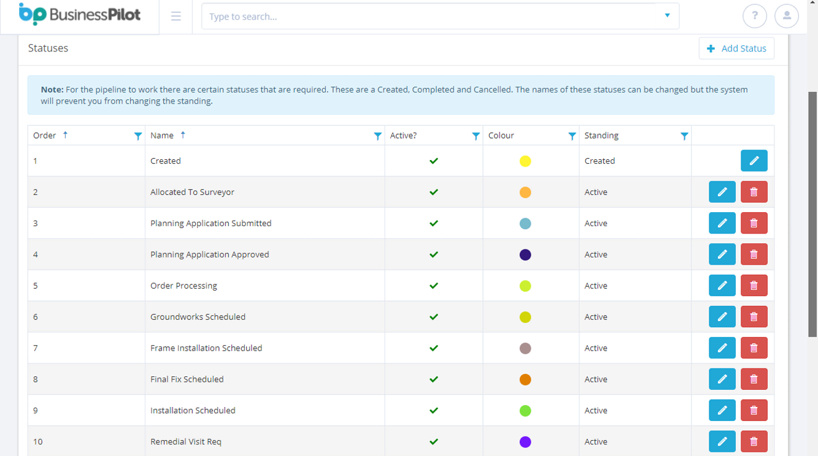Viewport: 818px width, 456px height.
Task: Click the active checkmark for Final Fix Scheduled
Action: (434, 379)
